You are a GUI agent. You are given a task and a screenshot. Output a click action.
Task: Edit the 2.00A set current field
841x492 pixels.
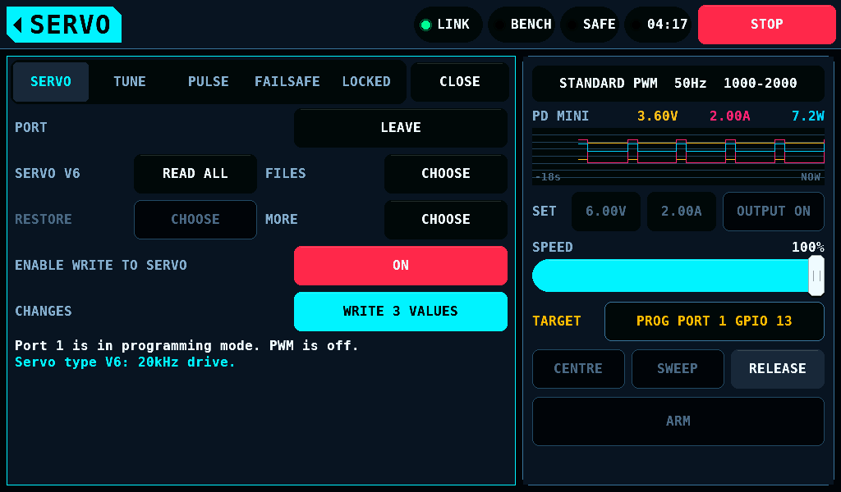point(681,212)
